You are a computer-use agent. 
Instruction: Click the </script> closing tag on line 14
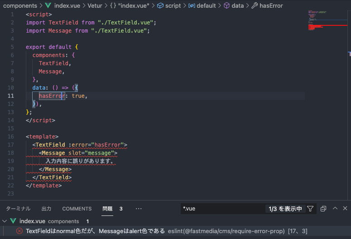point(40,120)
